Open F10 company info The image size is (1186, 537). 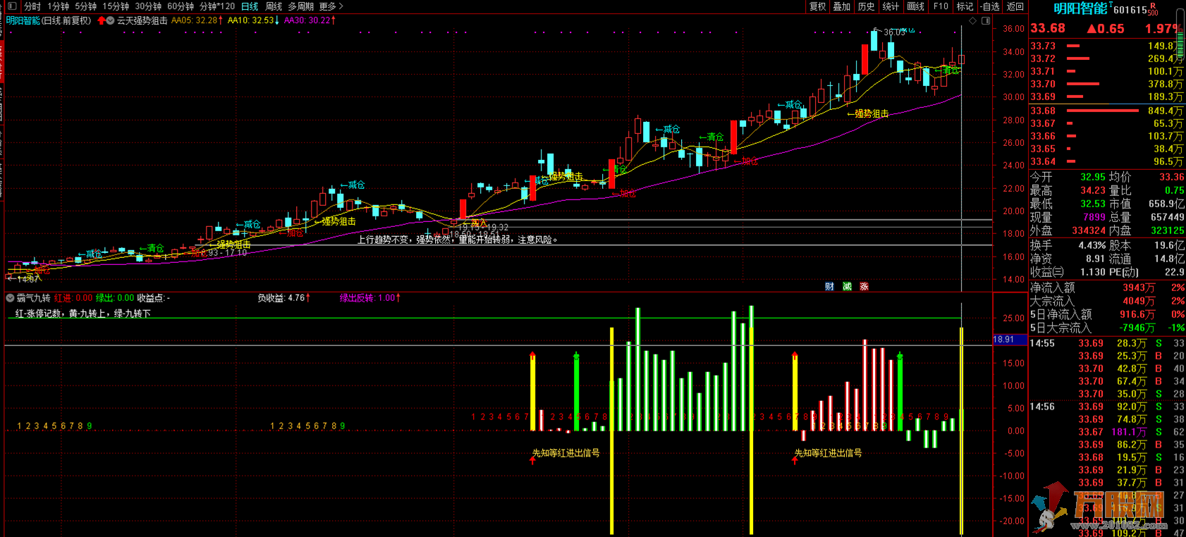pos(941,6)
